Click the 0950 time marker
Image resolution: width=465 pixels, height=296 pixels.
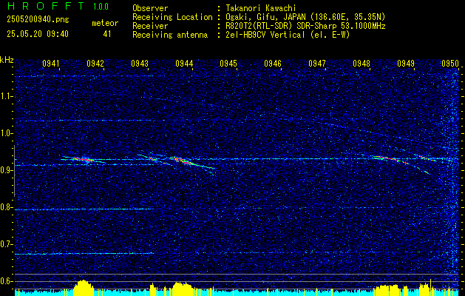[450, 63]
